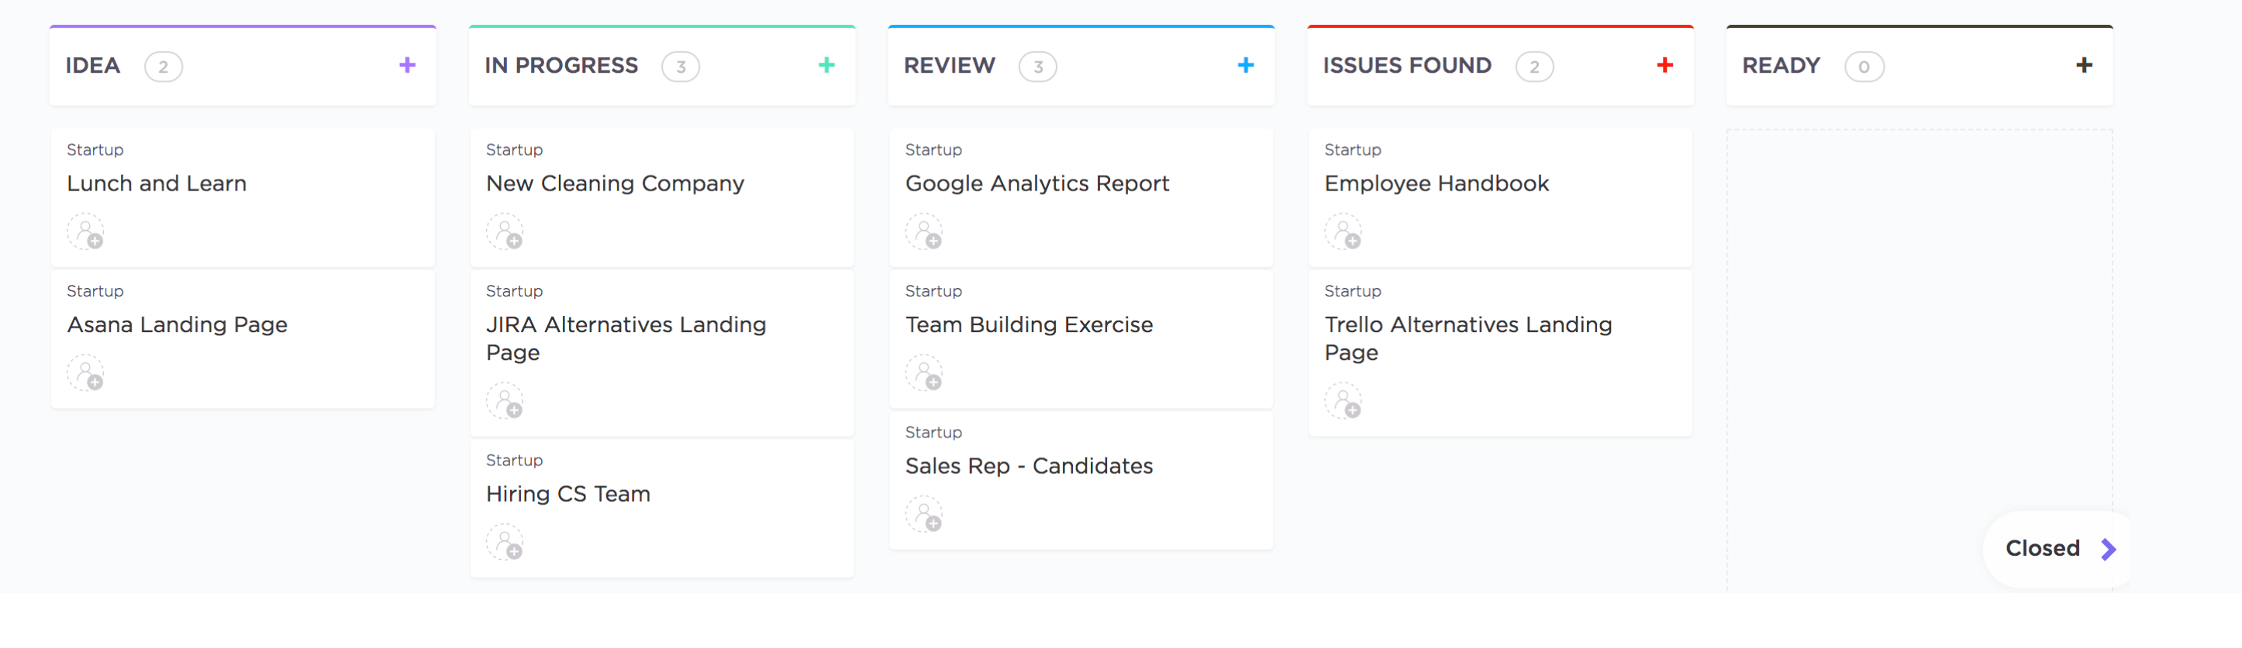Add a task to the IDEA column
Image resolution: width=2242 pixels, height=648 pixels.
tap(407, 65)
